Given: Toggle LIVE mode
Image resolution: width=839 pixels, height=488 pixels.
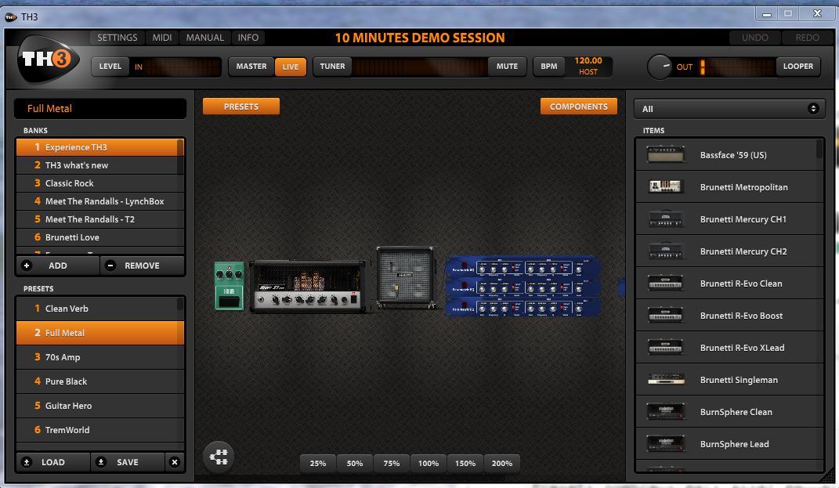Looking at the screenshot, I should [291, 67].
